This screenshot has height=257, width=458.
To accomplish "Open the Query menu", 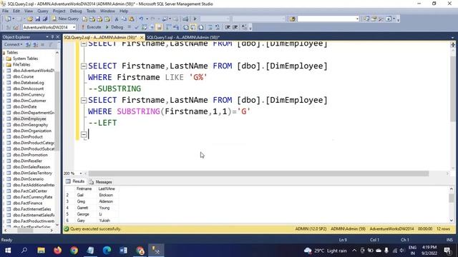I will pos(43,11).
